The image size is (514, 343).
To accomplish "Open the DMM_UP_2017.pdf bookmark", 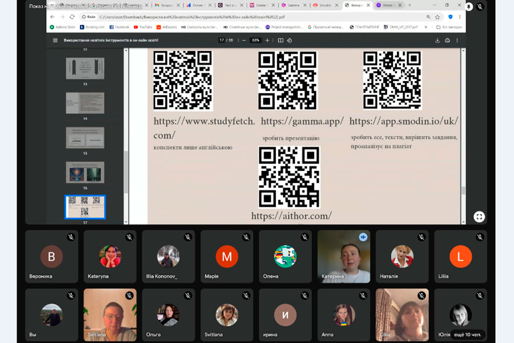I will [x=401, y=27].
